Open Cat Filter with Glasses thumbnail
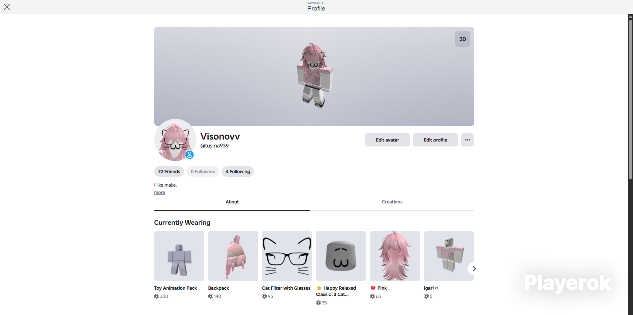Screen dimensions: 633x315 [287, 256]
